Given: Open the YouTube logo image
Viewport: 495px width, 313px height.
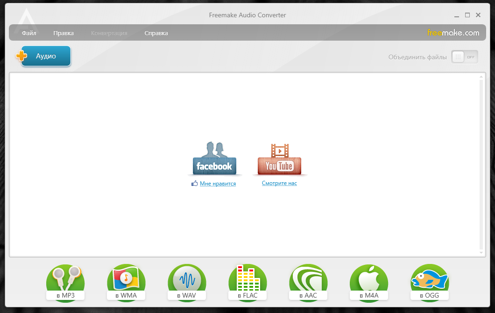Looking at the screenshot, I should [x=279, y=159].
